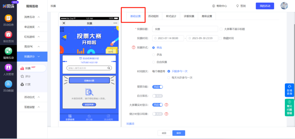295x139 pixels.
Task: Expand 竞技PK menu group
Action: (32, 47)
